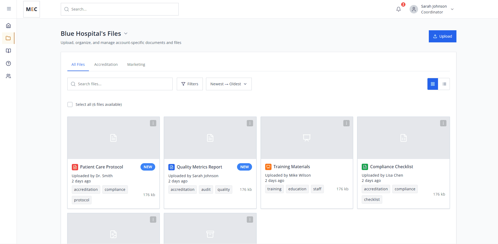
Task: Click accreditation tag on Quality Metrics Report
Action: coord(183,190)
